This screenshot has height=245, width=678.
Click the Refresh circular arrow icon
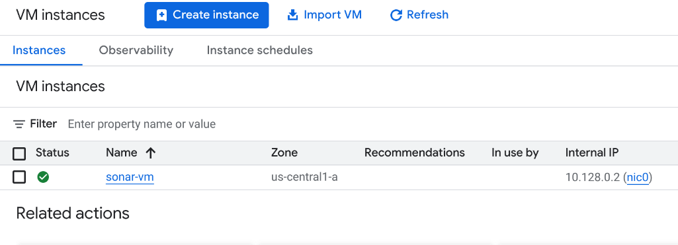pyautogui.click(x=396, y=16)
